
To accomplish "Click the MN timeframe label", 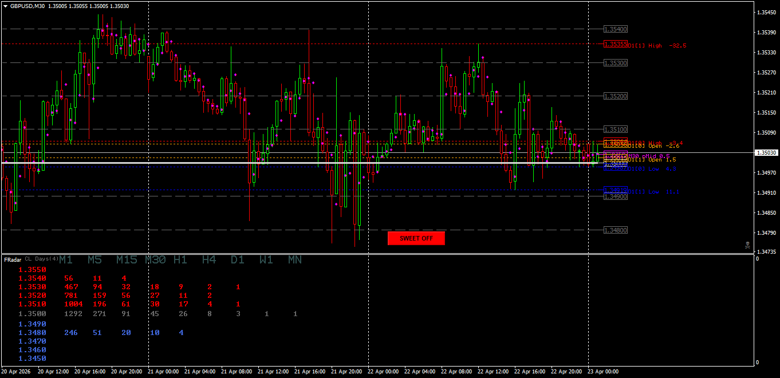I will [295, 260].
